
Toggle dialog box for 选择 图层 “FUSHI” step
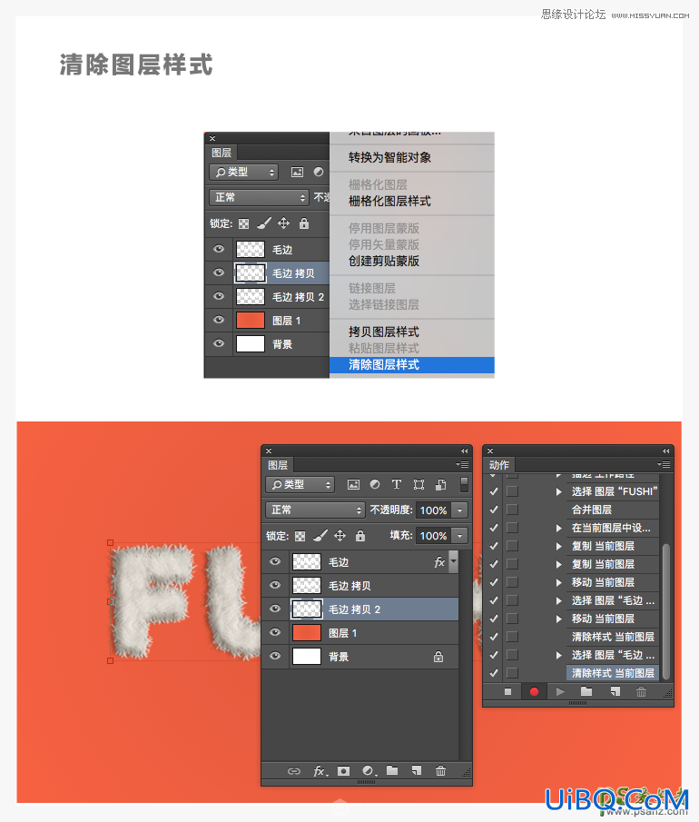click(x=512, y=491)
